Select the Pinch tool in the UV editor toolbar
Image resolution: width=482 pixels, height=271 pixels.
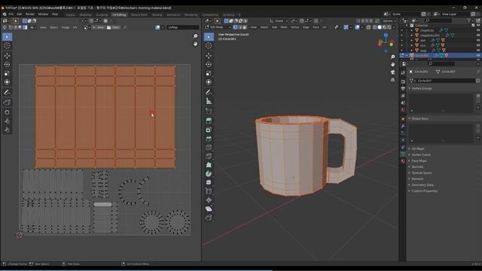coord(7,129)
